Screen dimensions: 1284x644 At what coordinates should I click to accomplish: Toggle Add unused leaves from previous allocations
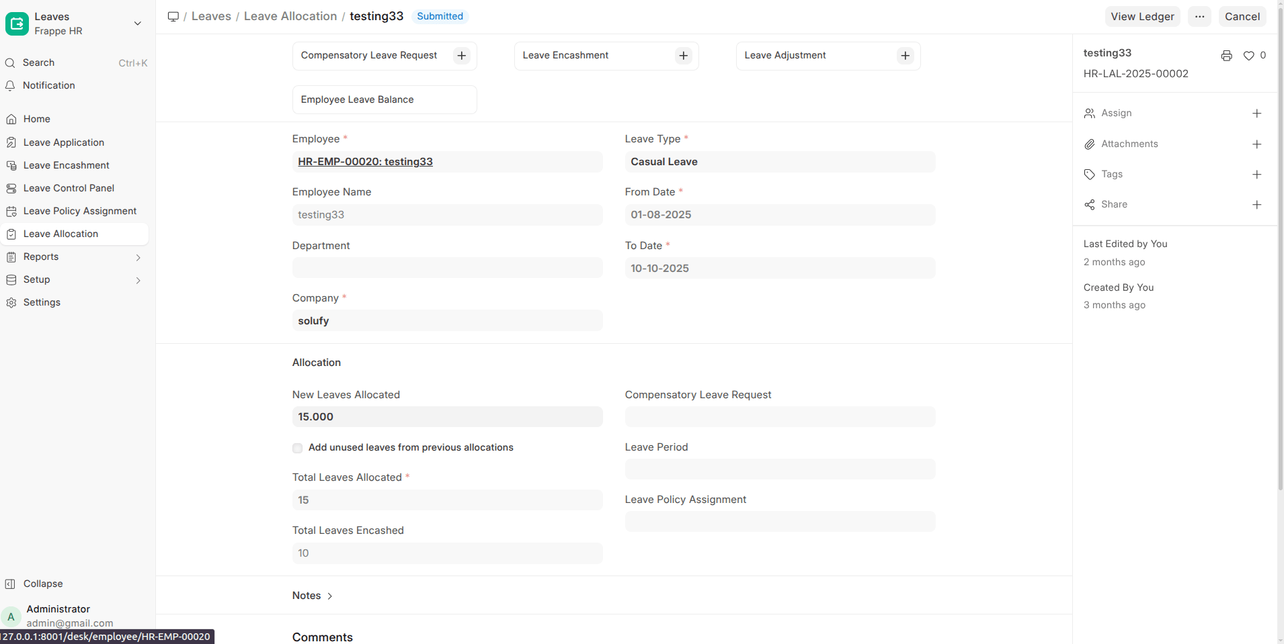click(297, 448)
